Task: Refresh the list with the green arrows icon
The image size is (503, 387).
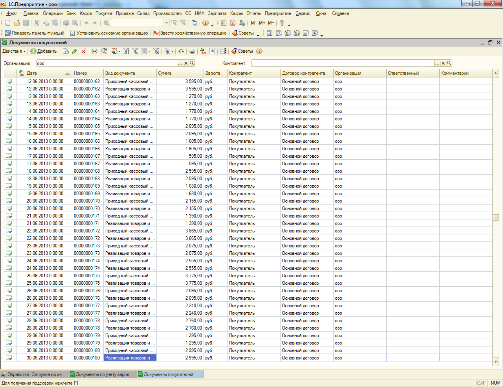Action: (181, 51)
